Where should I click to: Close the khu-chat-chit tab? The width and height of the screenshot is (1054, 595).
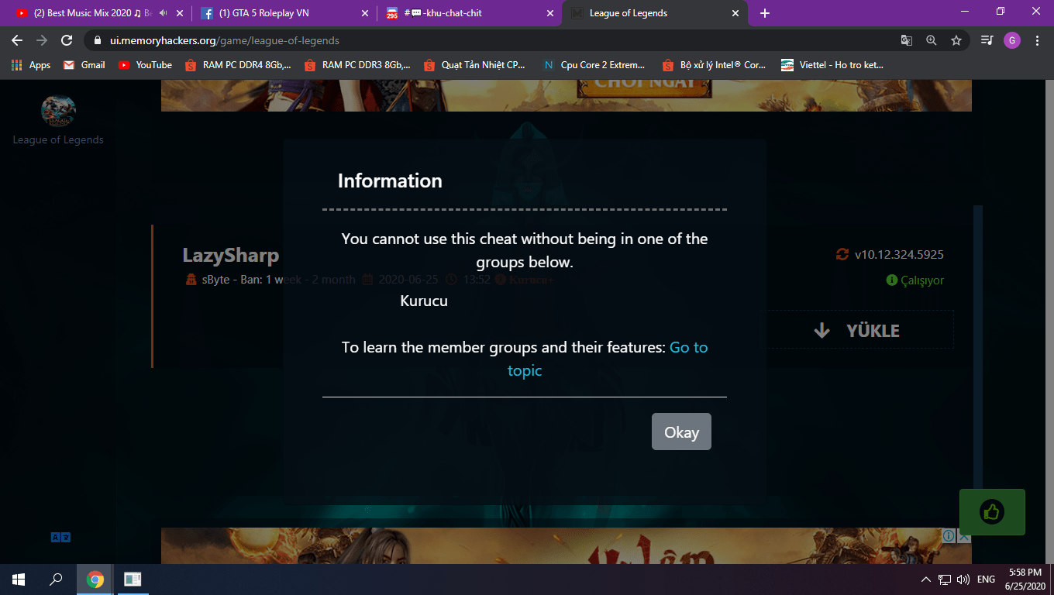(550, 13)
